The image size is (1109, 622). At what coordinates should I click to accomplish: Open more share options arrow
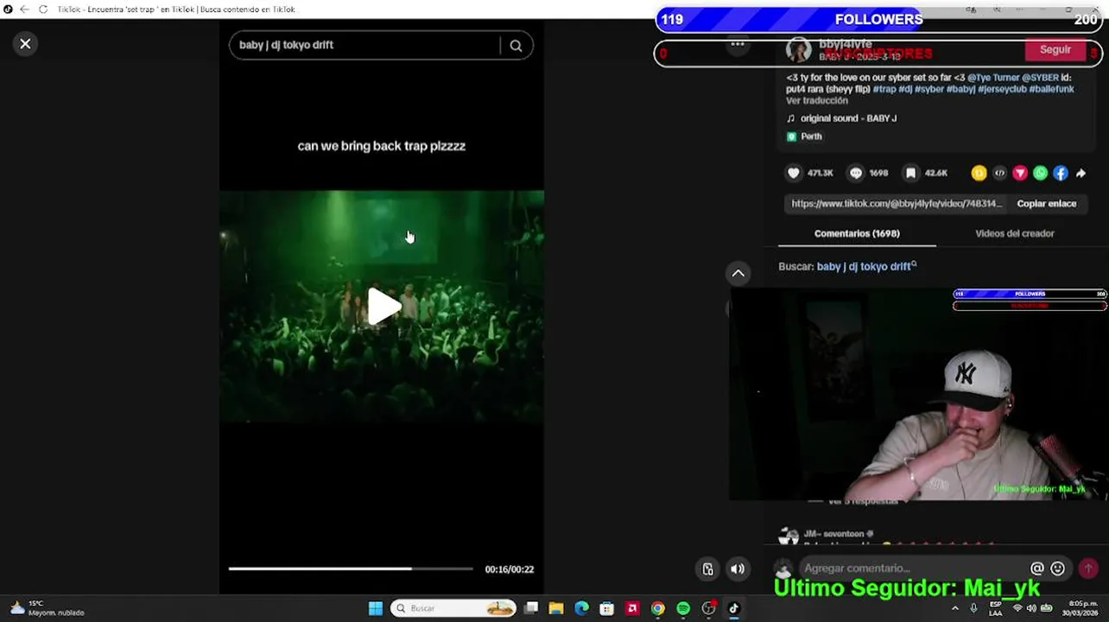[x=1080, y=174]
